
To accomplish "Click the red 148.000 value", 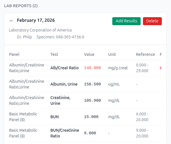I will click(93, 68).
